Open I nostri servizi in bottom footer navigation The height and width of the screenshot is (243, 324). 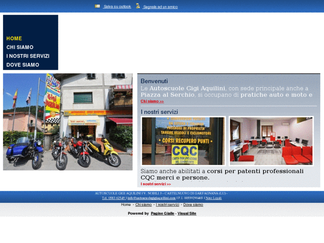point(168,205)
